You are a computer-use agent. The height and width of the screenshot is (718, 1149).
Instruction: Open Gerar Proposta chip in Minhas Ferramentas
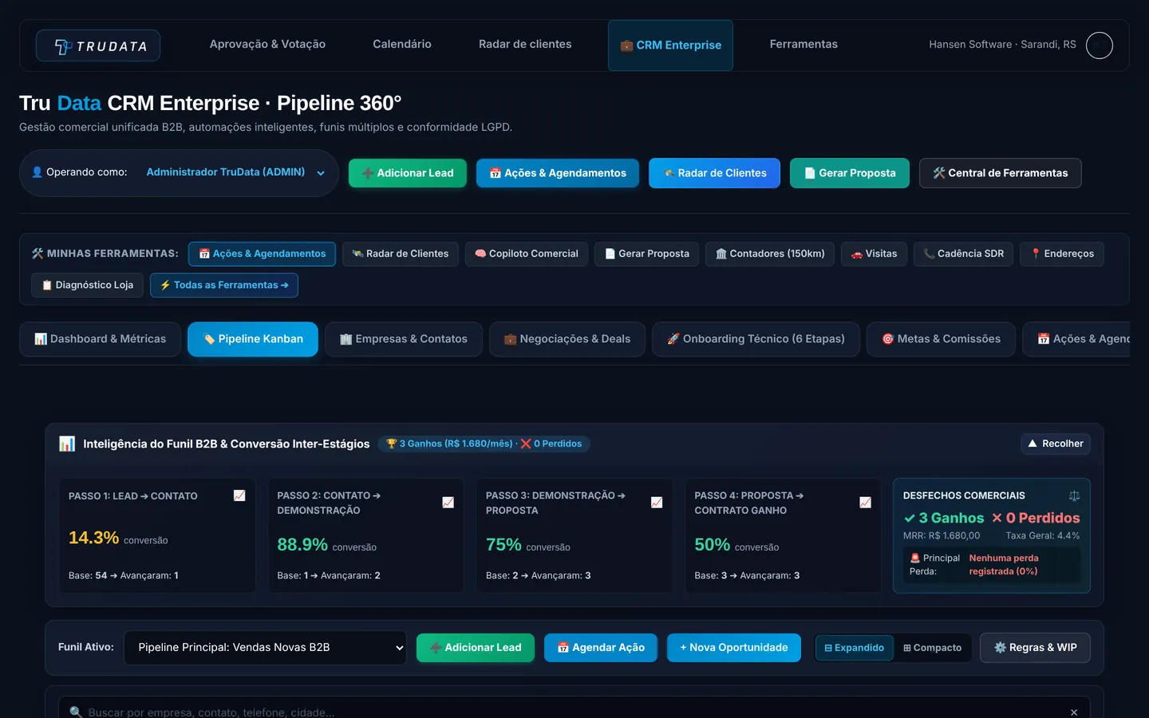[x=646, y=254]
